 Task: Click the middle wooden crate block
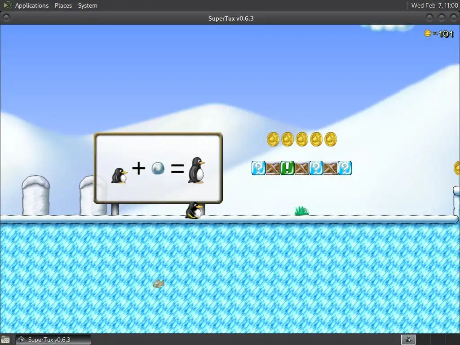pos(301,168)
